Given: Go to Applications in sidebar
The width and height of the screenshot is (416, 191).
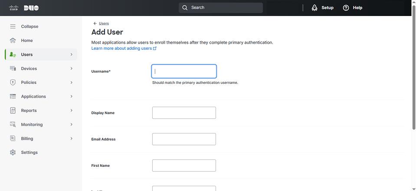Looking at the screenshot, I should point(33,96).
